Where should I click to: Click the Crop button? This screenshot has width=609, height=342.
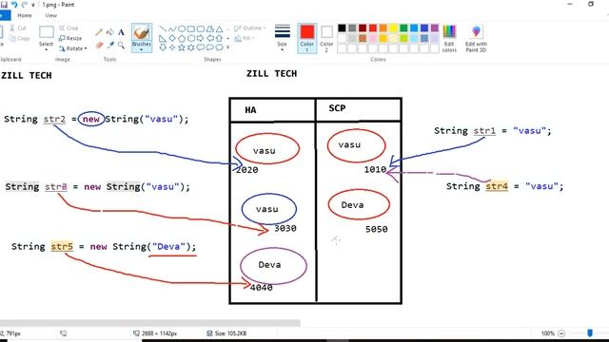coord(69,28)
